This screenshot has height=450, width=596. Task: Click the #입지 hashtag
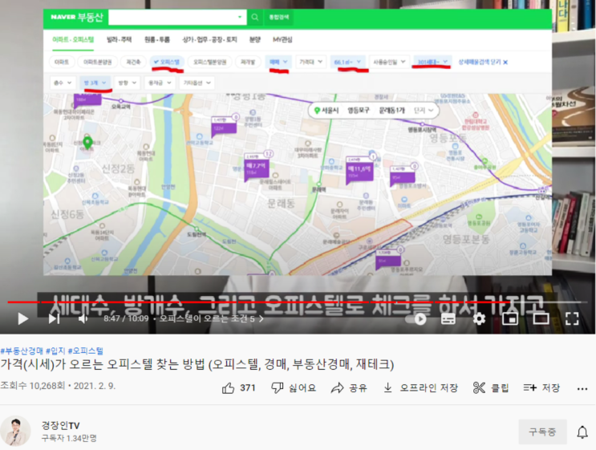coord(55,351)
